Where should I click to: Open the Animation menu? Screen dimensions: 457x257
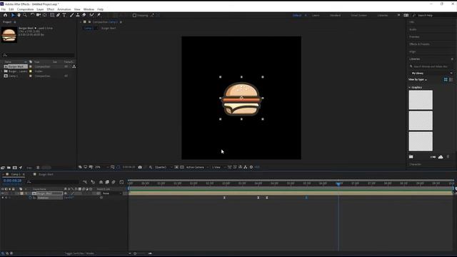[64, 9]
